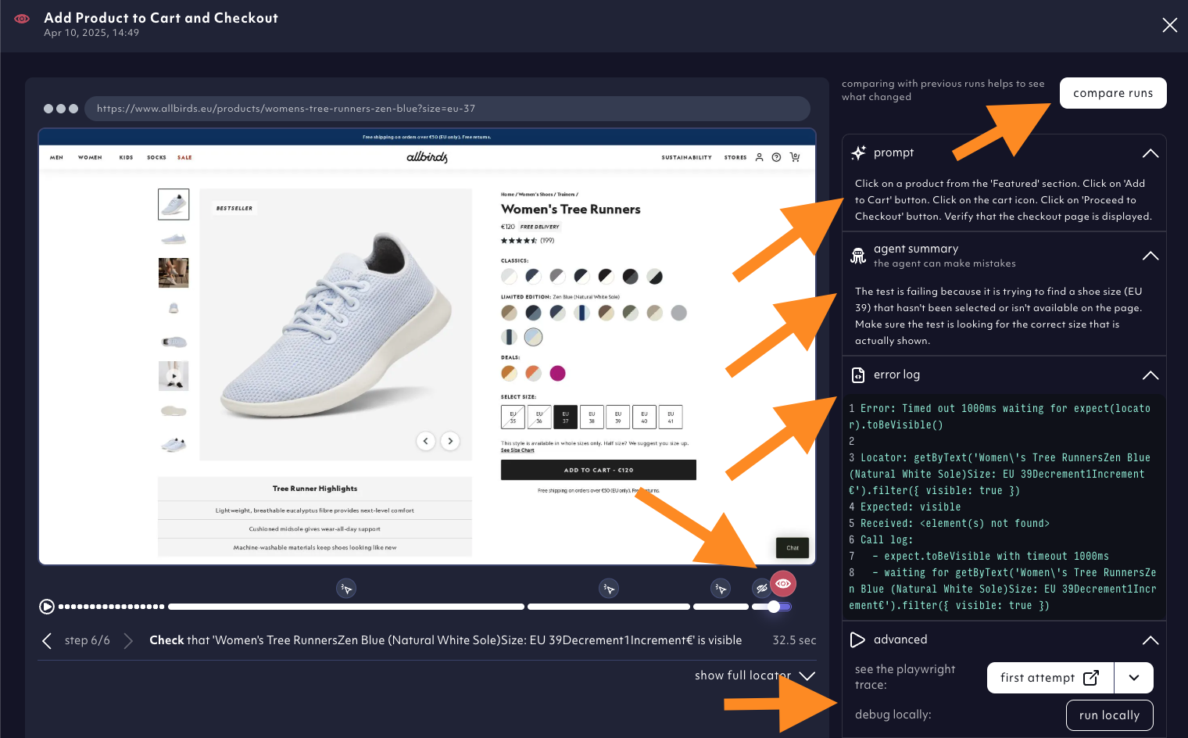Pick the magenta Deals color swatch
The height and width of the screenshot is (738, 1188).
coord(557,373)
